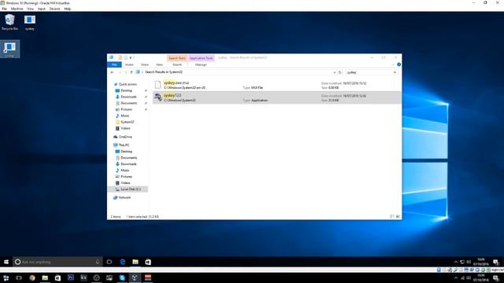The width and height of the screenshot is (504, 283).
Task: Open Skype from the host taskbar
Action: [x=122, y=277]
